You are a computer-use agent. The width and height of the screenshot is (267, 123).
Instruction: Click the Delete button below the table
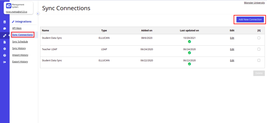[259, 73]
